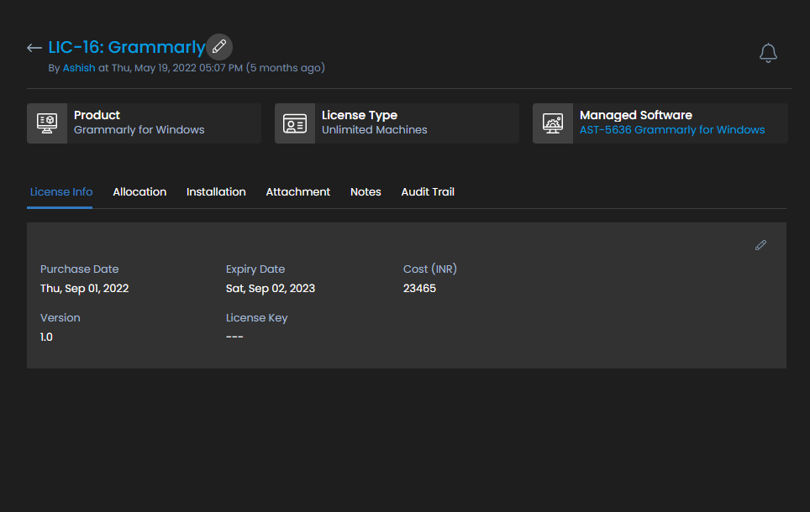Click the Grammarly for Windows product text
The image size is (810, 512).
pos(139,129)
